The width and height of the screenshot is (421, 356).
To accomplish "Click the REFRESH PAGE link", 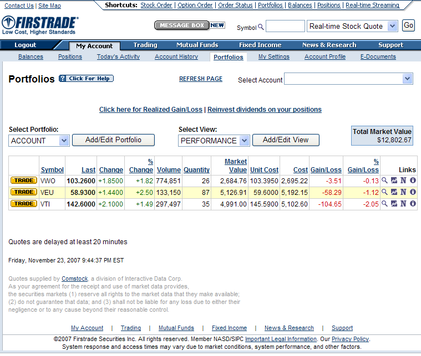I will pos(201,79).
